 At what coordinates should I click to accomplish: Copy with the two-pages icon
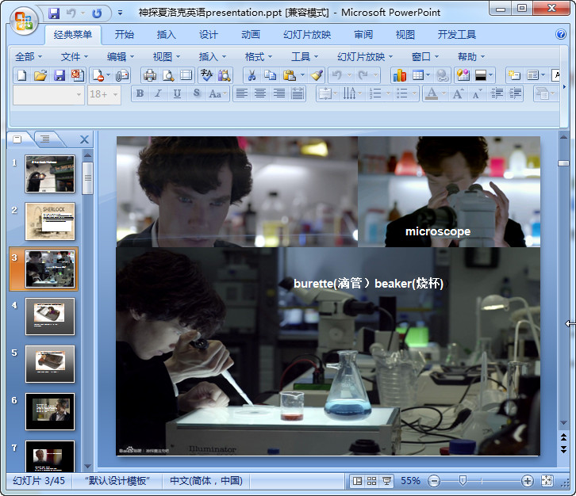point(270,75)
